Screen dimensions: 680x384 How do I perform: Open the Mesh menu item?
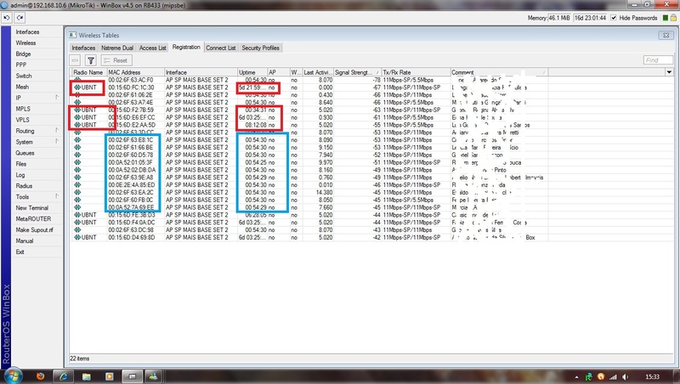(23, 87)
